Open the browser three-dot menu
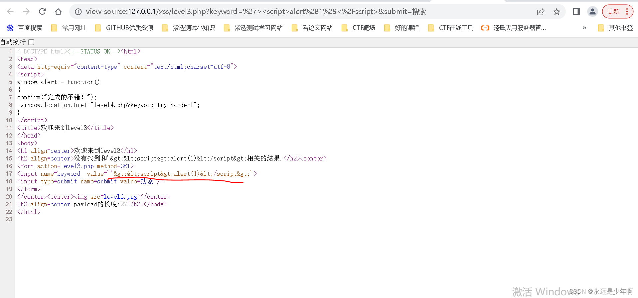Viewport: 638px width, 298px height. point(627,12)
